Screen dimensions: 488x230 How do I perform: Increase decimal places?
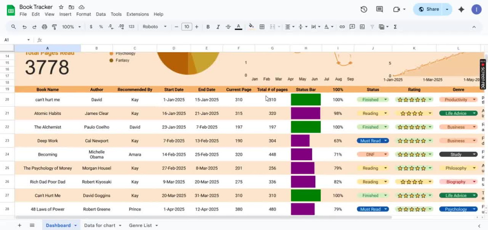coord(122,27)
